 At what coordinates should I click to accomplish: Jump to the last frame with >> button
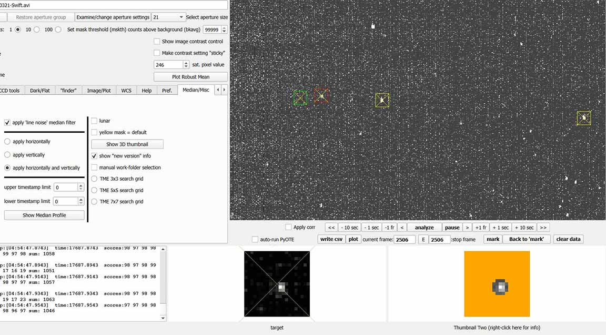click(x=543, y=228)
